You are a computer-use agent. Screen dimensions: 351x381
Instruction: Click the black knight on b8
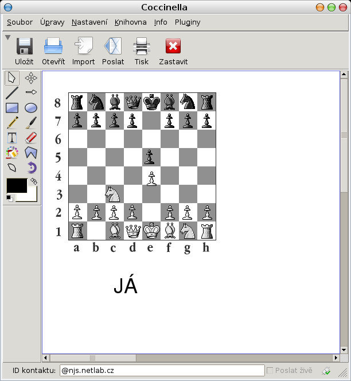click(96, 102)
